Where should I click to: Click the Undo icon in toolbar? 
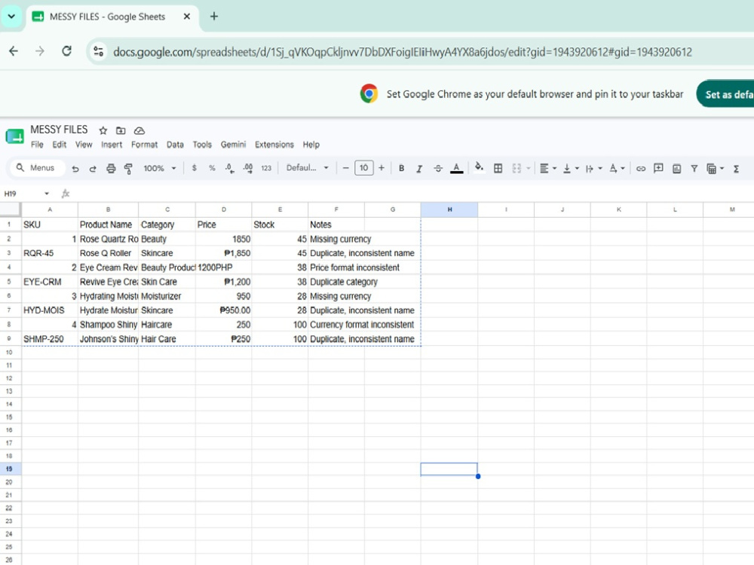(75, 169)
